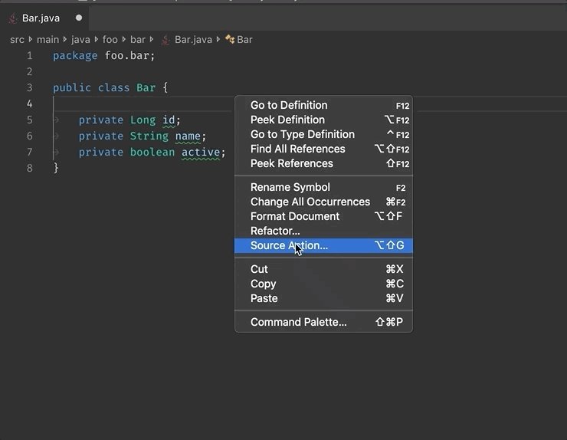567x440 pixels.
Task: Click line number 3 in gutter
Action: (30, 87)
